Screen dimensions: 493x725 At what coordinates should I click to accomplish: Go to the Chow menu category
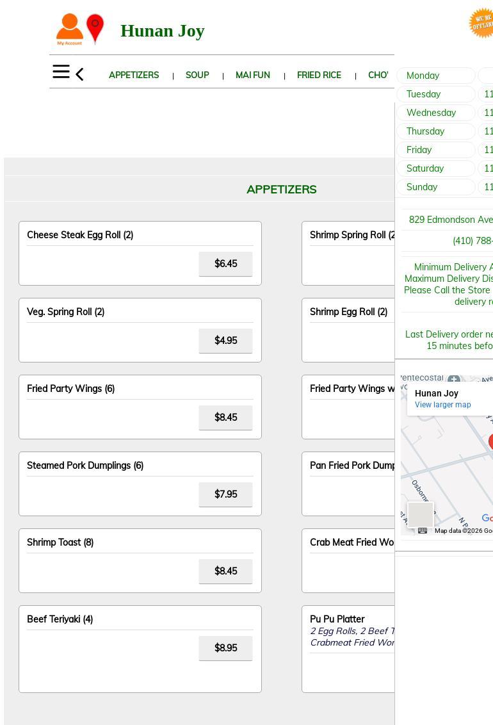[x=378, y=75]
